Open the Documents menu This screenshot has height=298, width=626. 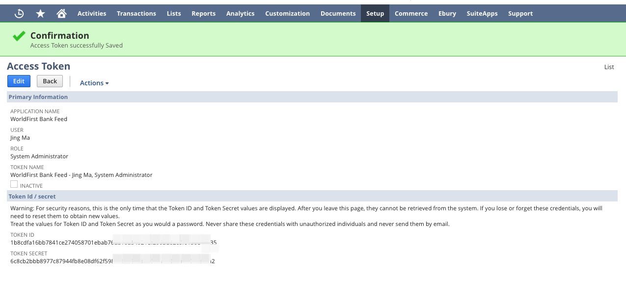coord(338,14)
